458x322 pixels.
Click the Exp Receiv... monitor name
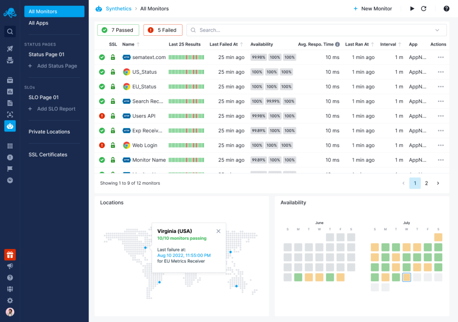click(x=147, y=131)
